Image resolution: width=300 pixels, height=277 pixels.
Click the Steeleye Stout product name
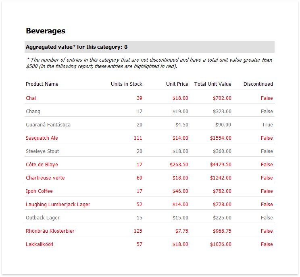(42, 151)
